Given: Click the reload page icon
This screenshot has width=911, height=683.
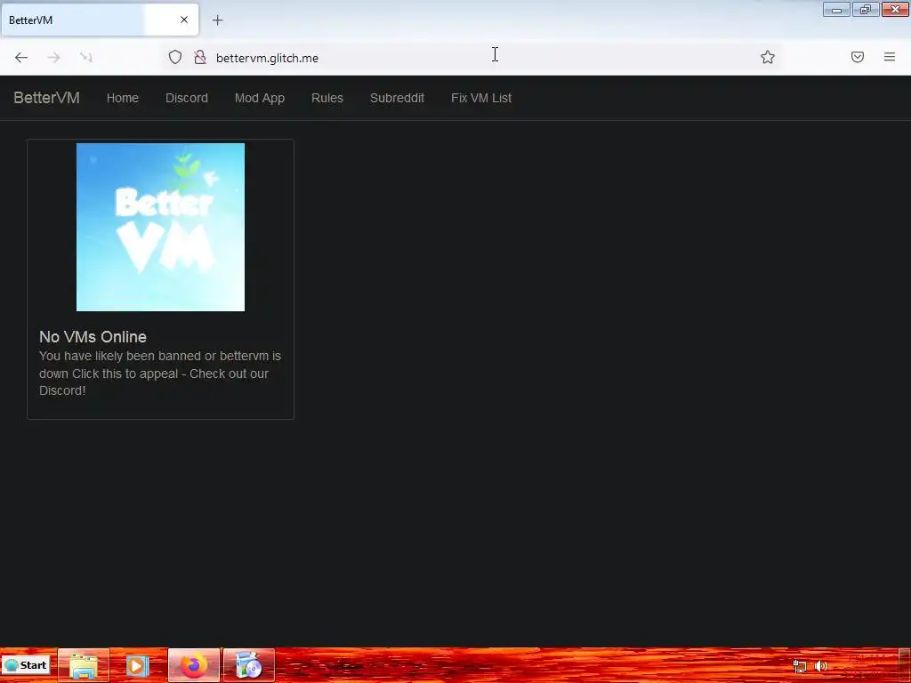Looking at the screenshot, I should [86, 58].
